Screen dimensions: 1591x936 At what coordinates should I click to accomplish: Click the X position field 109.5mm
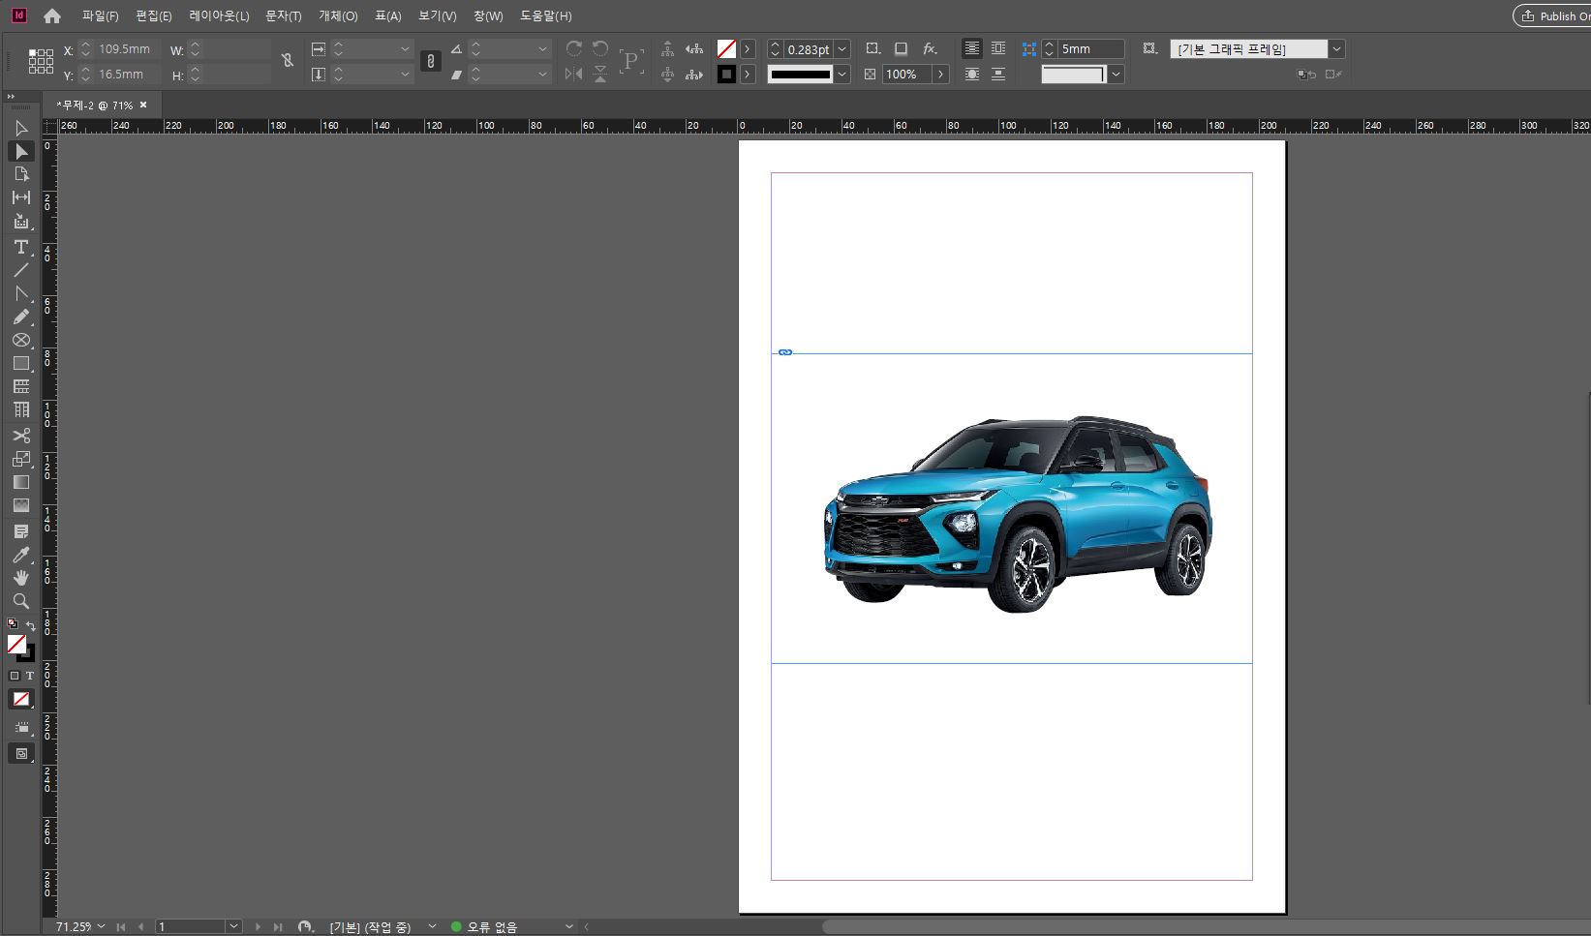click(x=128, y=48)
